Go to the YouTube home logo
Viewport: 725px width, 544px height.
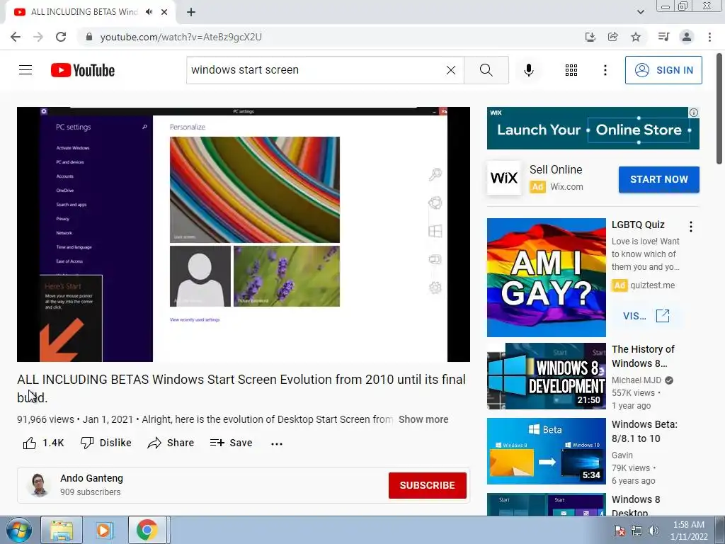tap(83, 70)
